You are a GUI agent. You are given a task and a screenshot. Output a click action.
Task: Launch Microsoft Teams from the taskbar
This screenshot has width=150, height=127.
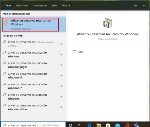[136, 125]
